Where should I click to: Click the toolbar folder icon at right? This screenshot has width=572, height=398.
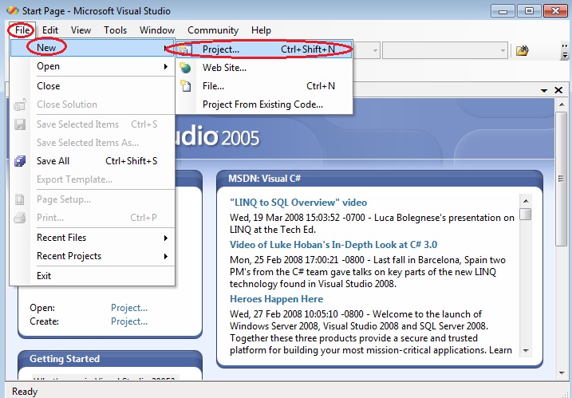(x=522, y=50)
